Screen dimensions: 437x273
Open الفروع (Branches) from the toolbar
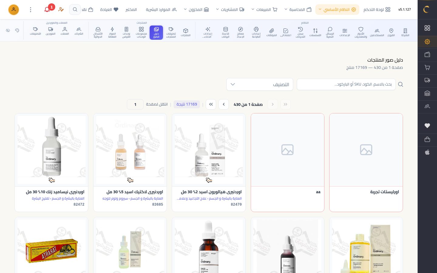[x=391, y=32]
